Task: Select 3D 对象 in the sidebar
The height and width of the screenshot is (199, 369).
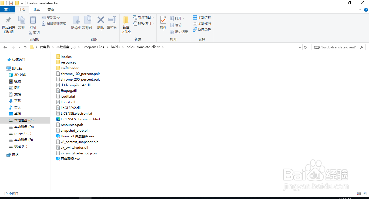Action: [x=18, y=75]
